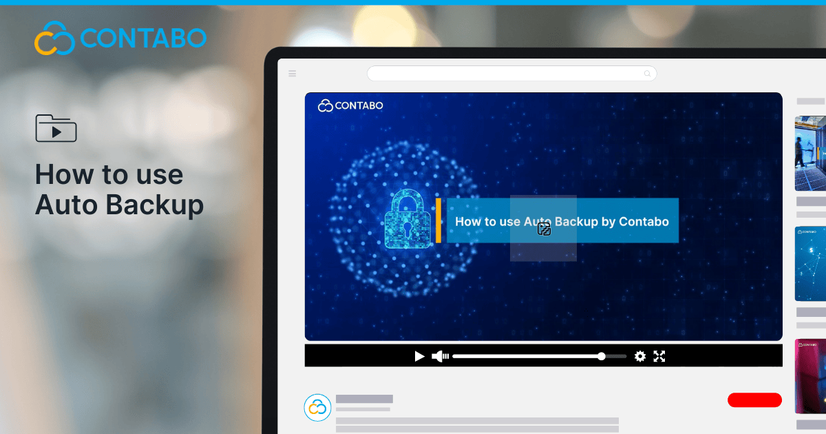
Task: Click the video folder icon above the heading
Action: (56, 128)
